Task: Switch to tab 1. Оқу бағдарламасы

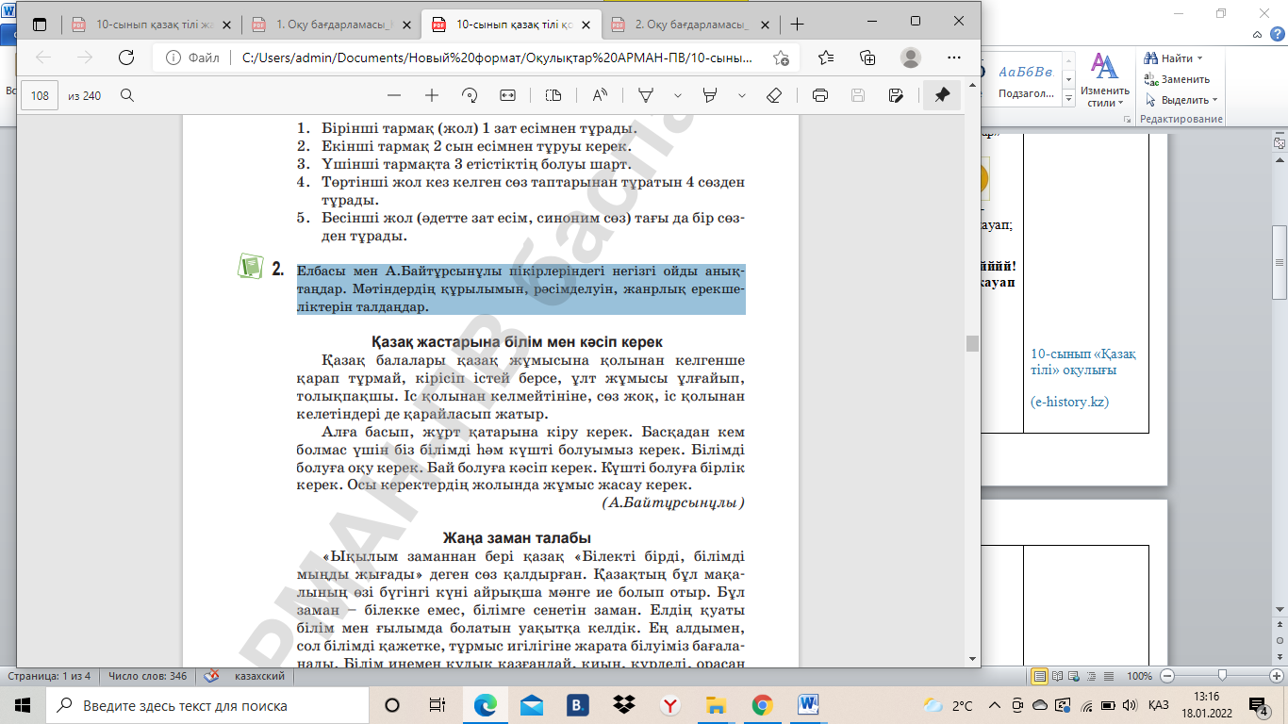Action: point(330,25)
